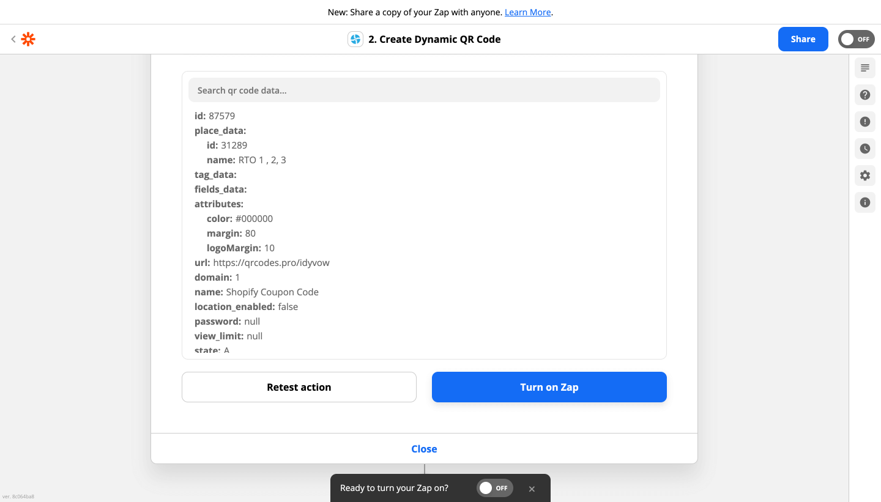Click the Turn on Zap button

pos(549,387)
